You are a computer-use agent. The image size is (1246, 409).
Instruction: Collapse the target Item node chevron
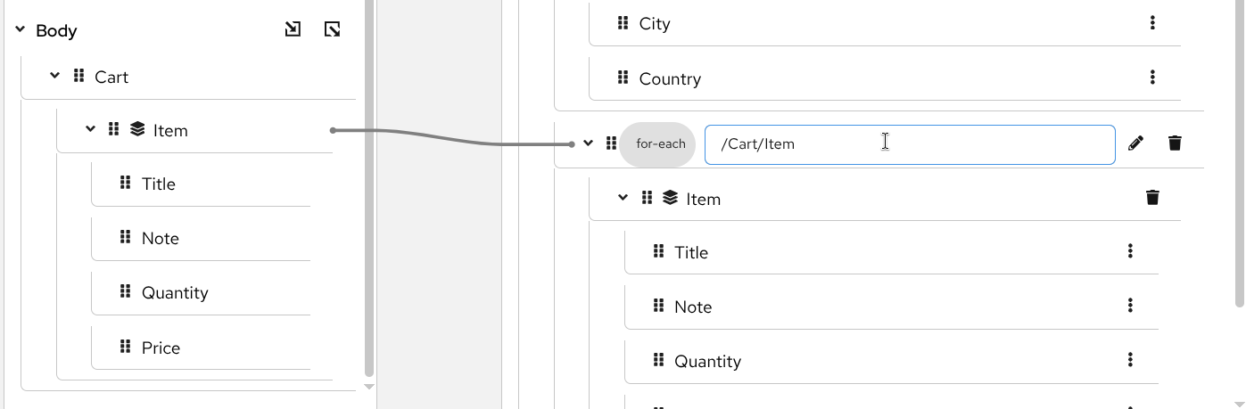[x=623, y=198]
